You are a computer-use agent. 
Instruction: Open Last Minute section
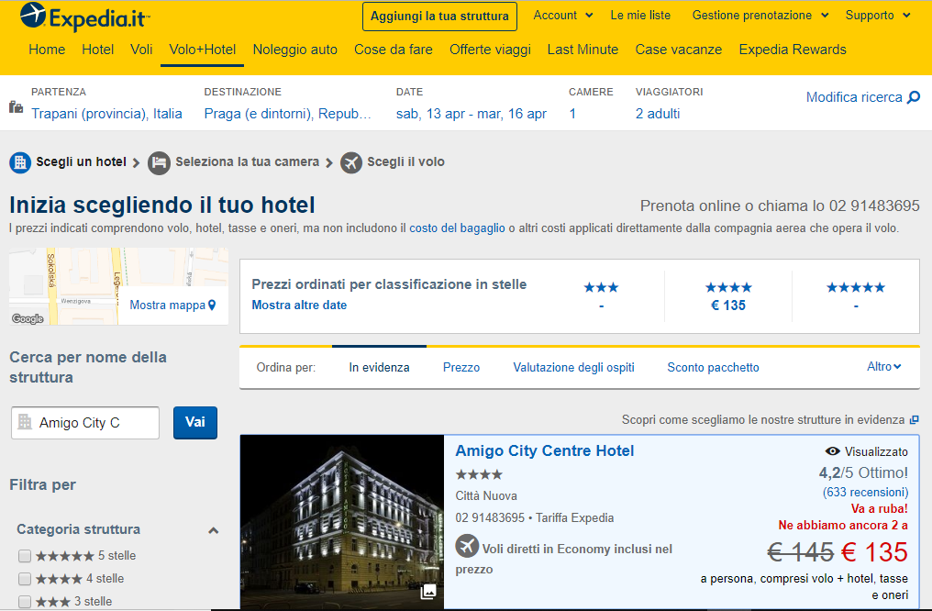(x=582, y=50)
